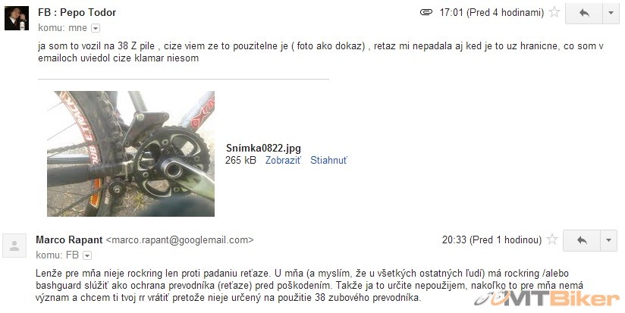Open more options for Marco's message
The width and height of the screenshot is (625, 313).
608,240
